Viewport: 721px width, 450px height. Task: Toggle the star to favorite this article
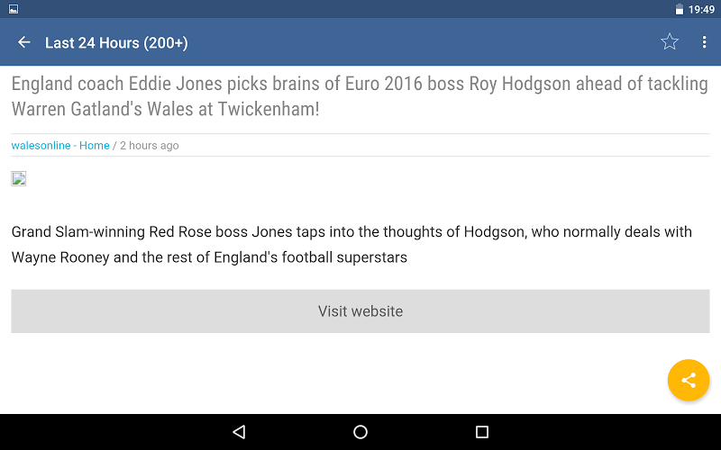click(x=670, y=41)
